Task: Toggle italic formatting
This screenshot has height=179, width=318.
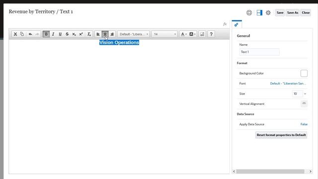Action: [x=53, y=34]
